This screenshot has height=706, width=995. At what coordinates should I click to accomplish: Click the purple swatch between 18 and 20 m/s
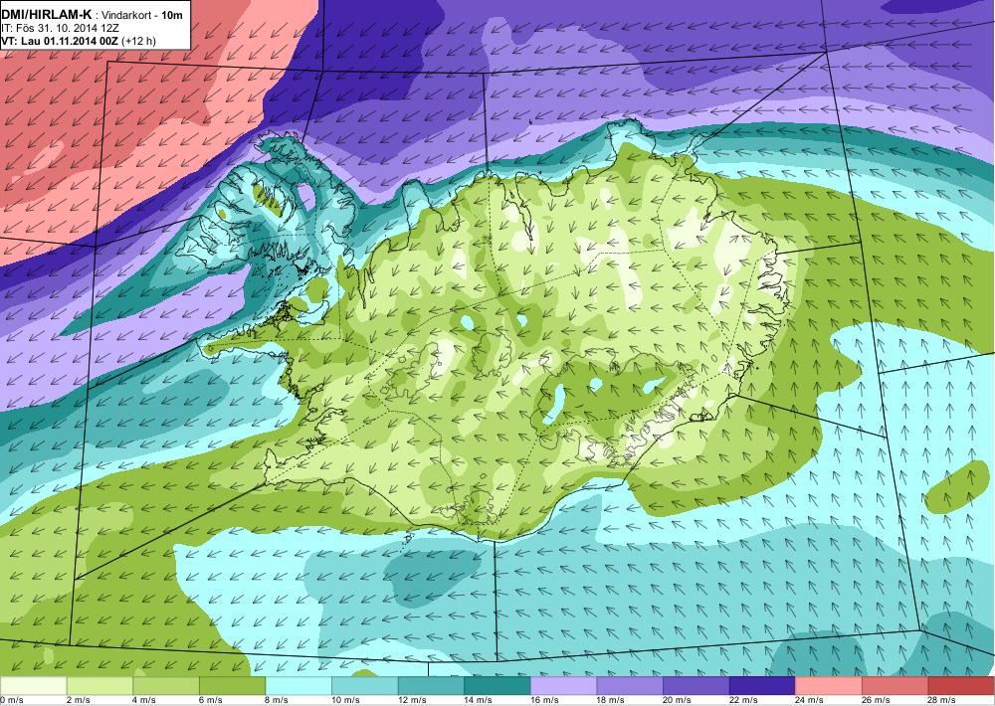point(630,686)
